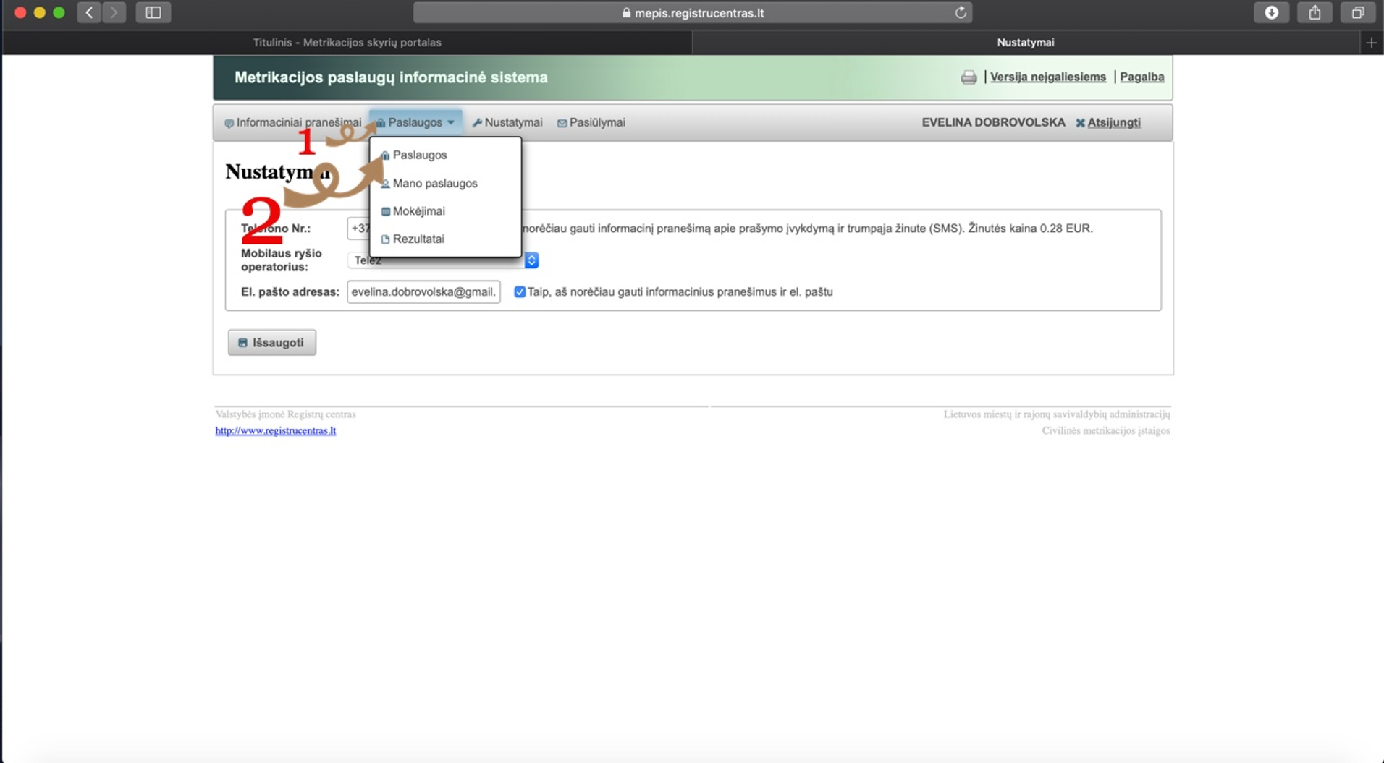Open Safari downloads icon

(x=1271, y=12)
